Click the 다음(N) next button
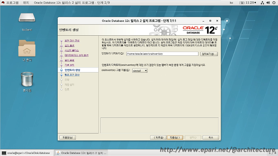Image resolution: width=278 pixels, height=156 pixels. click(x=175, y=137)
